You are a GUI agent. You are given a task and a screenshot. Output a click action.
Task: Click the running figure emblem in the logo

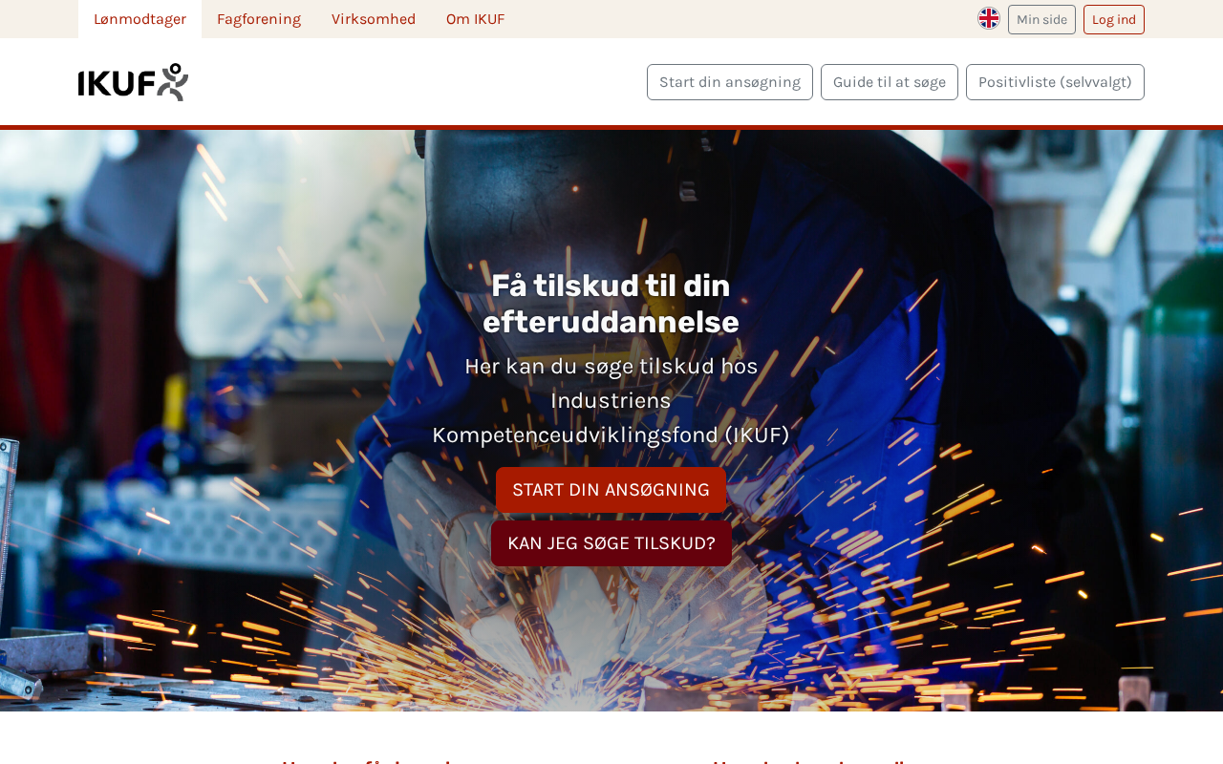click(x=173, y=82)
